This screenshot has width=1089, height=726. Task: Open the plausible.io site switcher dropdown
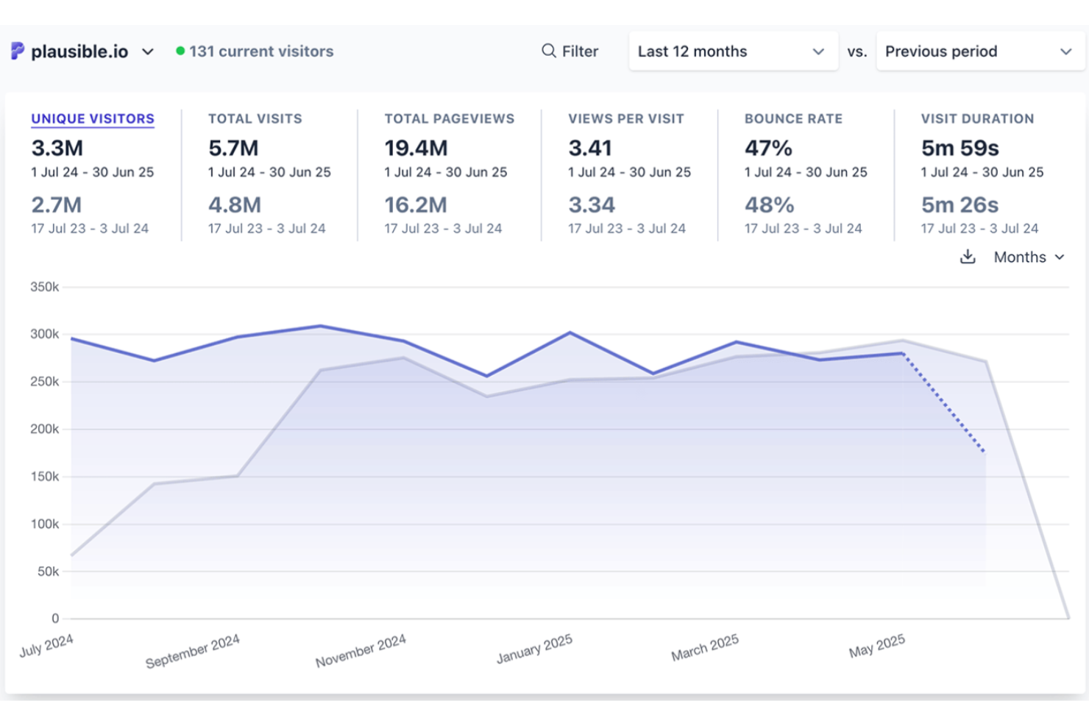(83, 51)
